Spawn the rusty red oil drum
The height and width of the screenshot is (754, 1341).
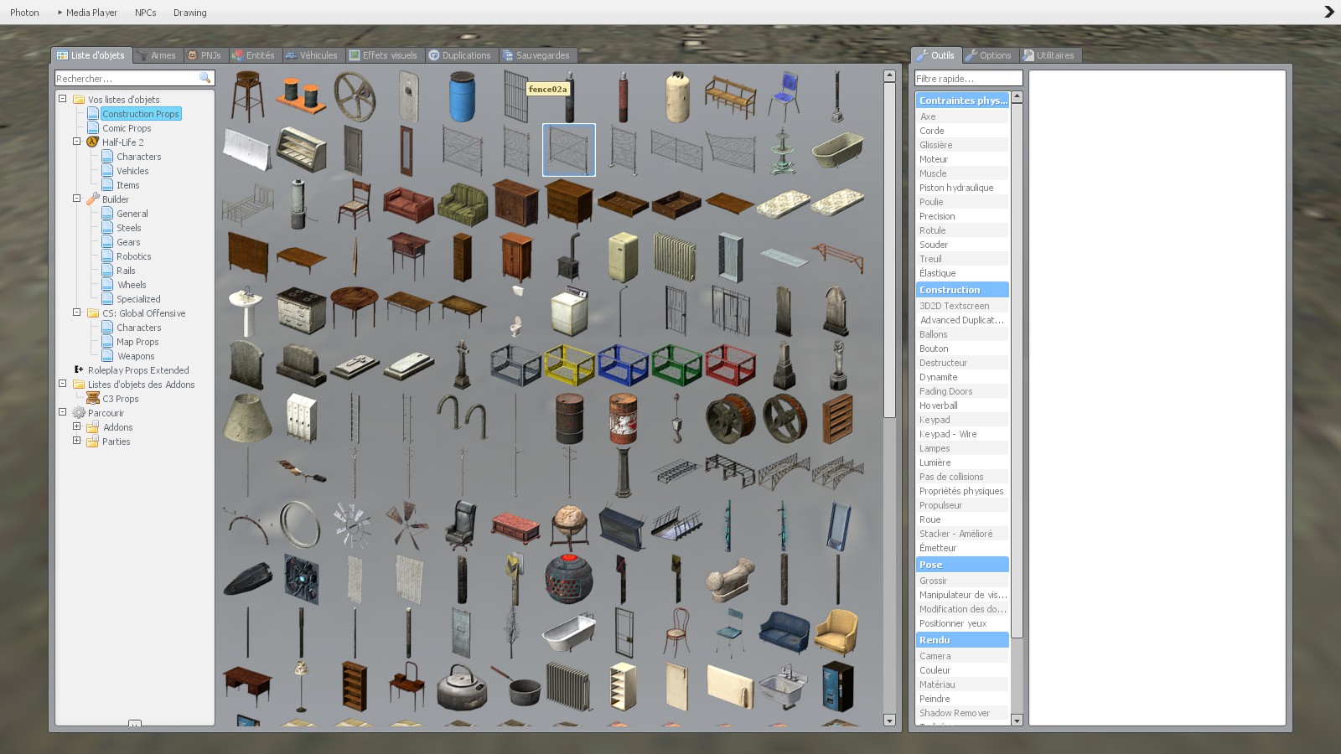click(623, 418)
